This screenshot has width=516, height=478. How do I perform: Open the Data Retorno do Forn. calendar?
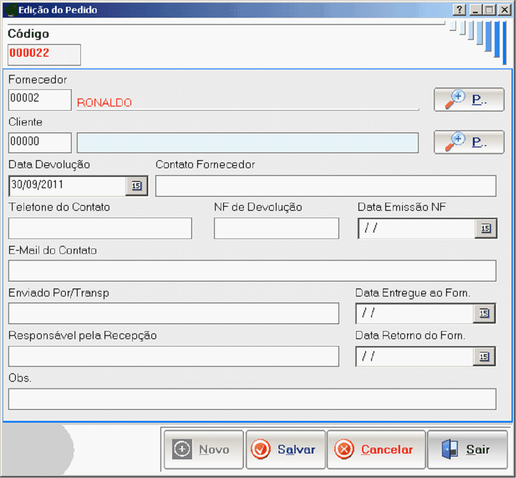pos(484,357)
